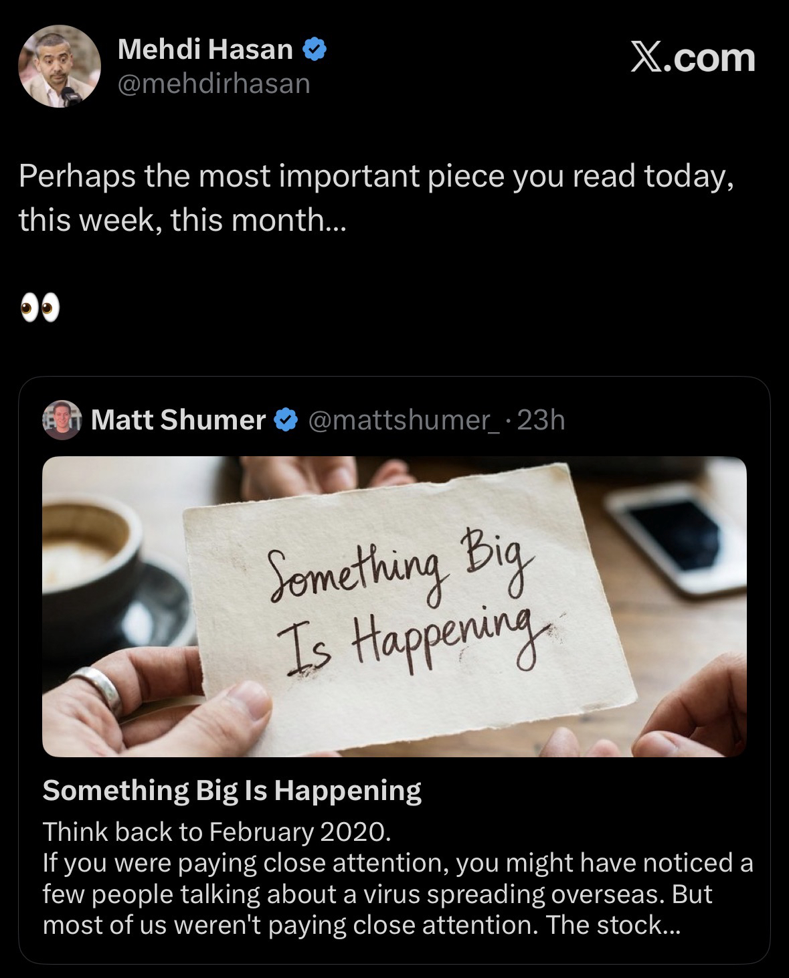Click the X.com logo
The image size is (789, 978).
(693, 58)
